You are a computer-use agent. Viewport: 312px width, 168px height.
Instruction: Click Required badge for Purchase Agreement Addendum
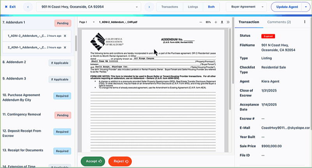point(62,96)
